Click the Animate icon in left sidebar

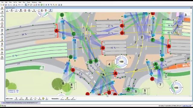click(2, 16)
